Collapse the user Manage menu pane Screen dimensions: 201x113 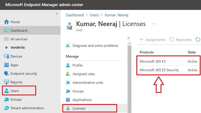(x=129, y=38)
